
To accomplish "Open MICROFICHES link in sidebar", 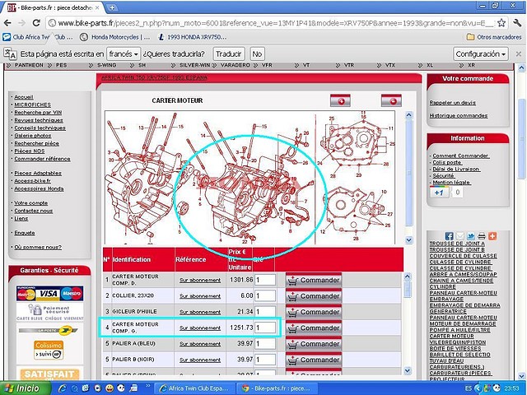I will coord(32,105).
